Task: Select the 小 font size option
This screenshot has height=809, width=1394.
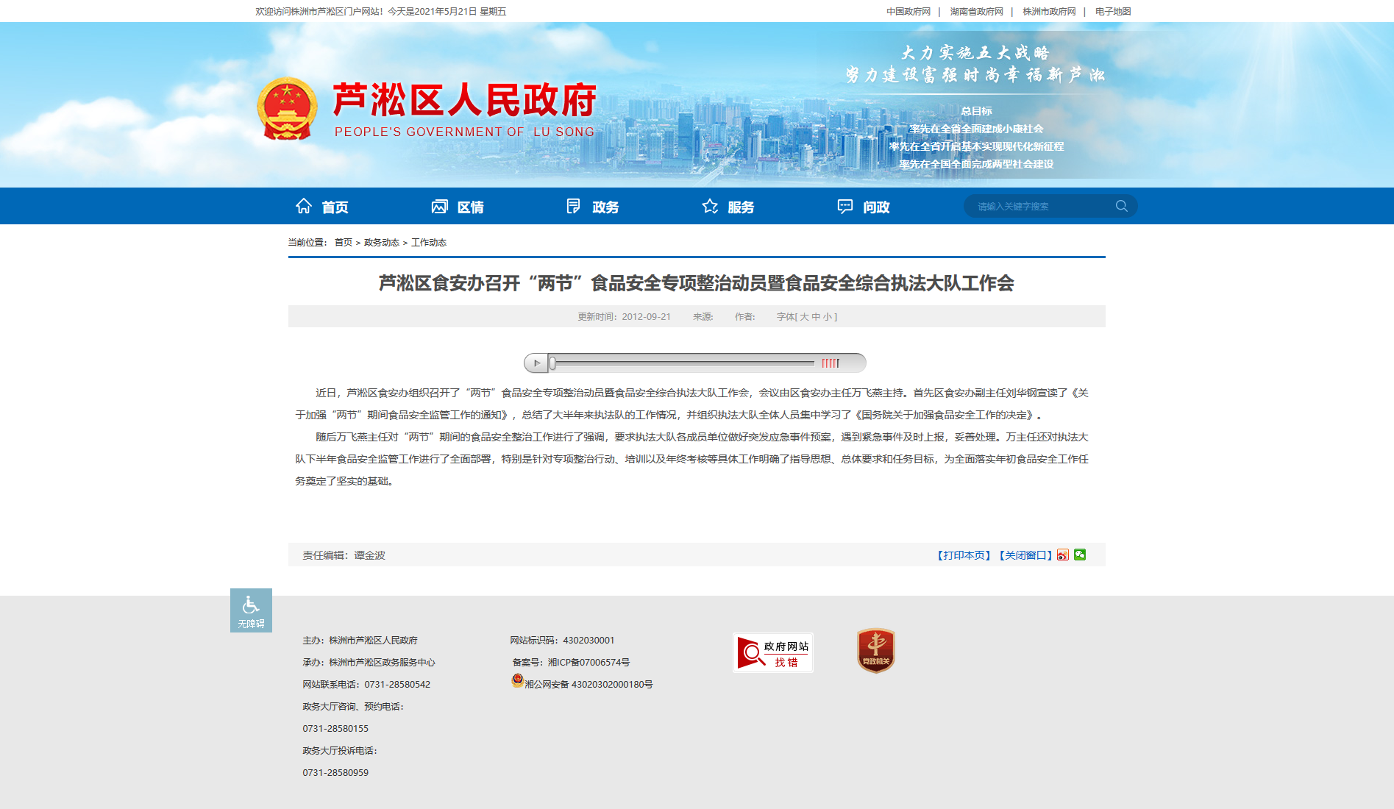Action: pyautogui.click(x=828, y=317)
